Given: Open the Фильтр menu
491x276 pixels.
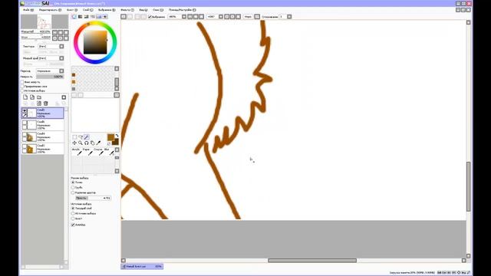Looking at the screenshot, I should (127, 10).
